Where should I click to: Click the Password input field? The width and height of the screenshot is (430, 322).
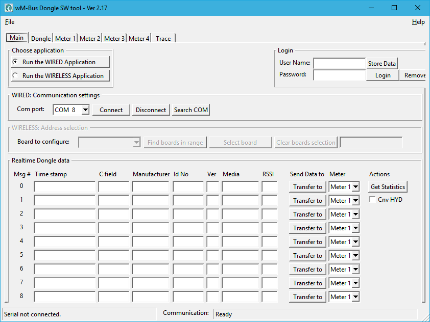(339, 75)
